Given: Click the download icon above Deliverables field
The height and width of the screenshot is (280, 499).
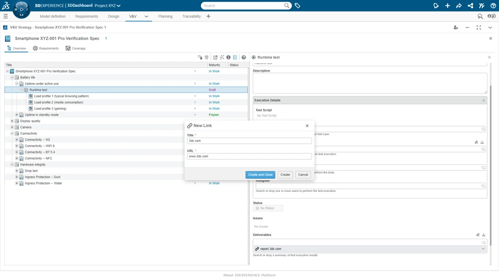Looking at the screenshot, I should tap(483, 235).
